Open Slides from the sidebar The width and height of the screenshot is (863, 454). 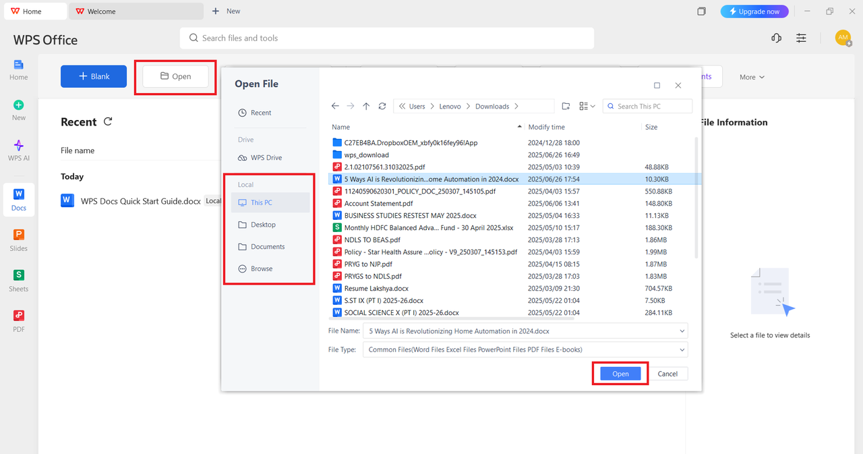point(19,240)
